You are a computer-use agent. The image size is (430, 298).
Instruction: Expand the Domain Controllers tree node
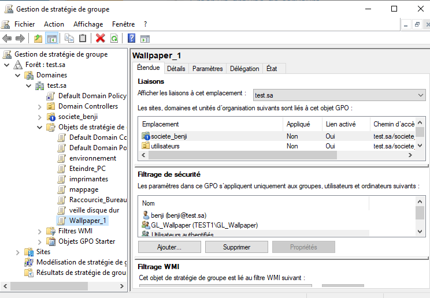tap(40, 106)
